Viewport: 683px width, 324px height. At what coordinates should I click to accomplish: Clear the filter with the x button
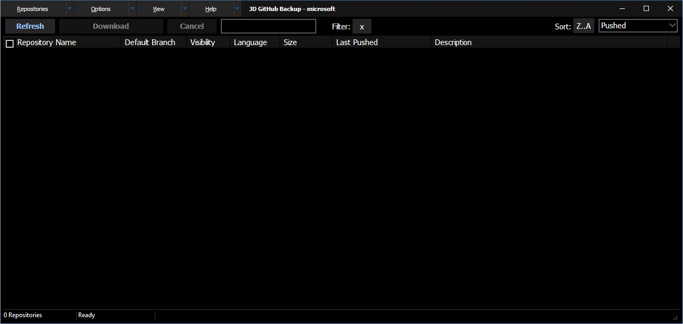coord(362,26)
